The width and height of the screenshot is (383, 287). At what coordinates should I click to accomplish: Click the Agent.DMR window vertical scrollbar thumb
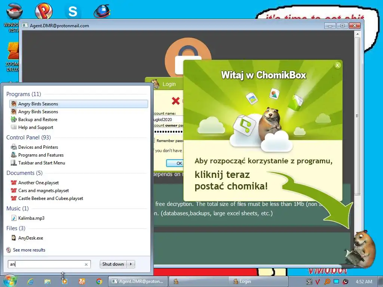coord(357,116)
